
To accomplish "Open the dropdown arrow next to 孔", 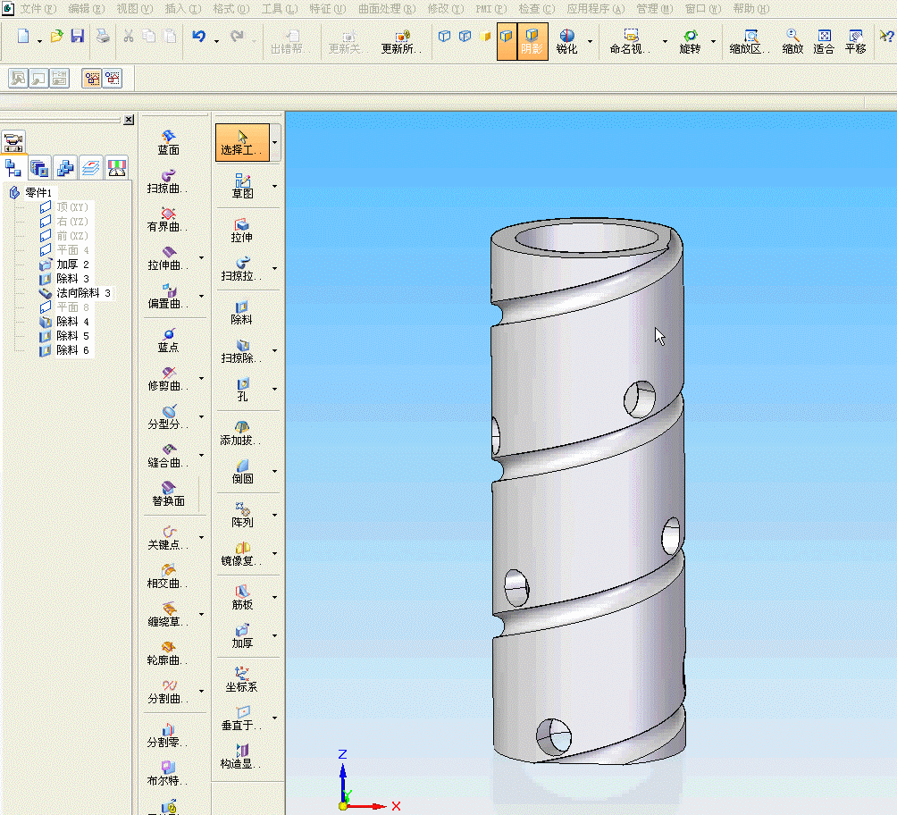I will pyautogui.click(x=274, y=390).
